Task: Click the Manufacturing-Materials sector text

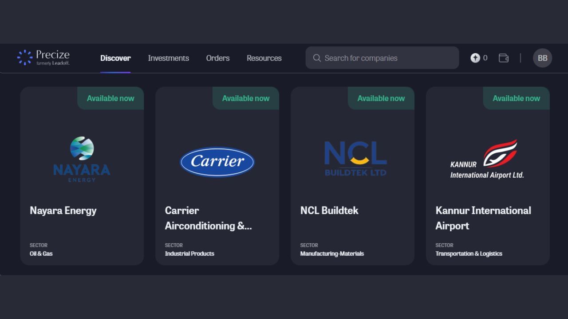Action: [x=332, y=253]
